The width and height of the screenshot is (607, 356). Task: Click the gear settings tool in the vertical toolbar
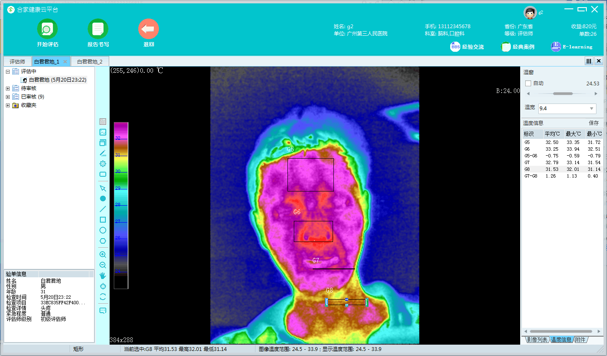tap(103, 164)
